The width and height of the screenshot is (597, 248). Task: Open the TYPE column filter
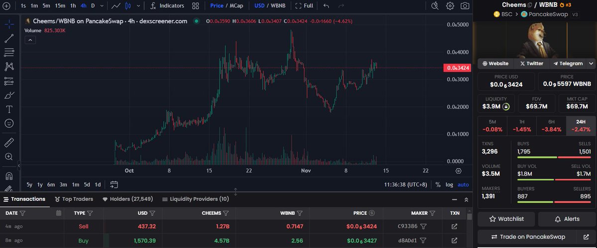[90, 213]
